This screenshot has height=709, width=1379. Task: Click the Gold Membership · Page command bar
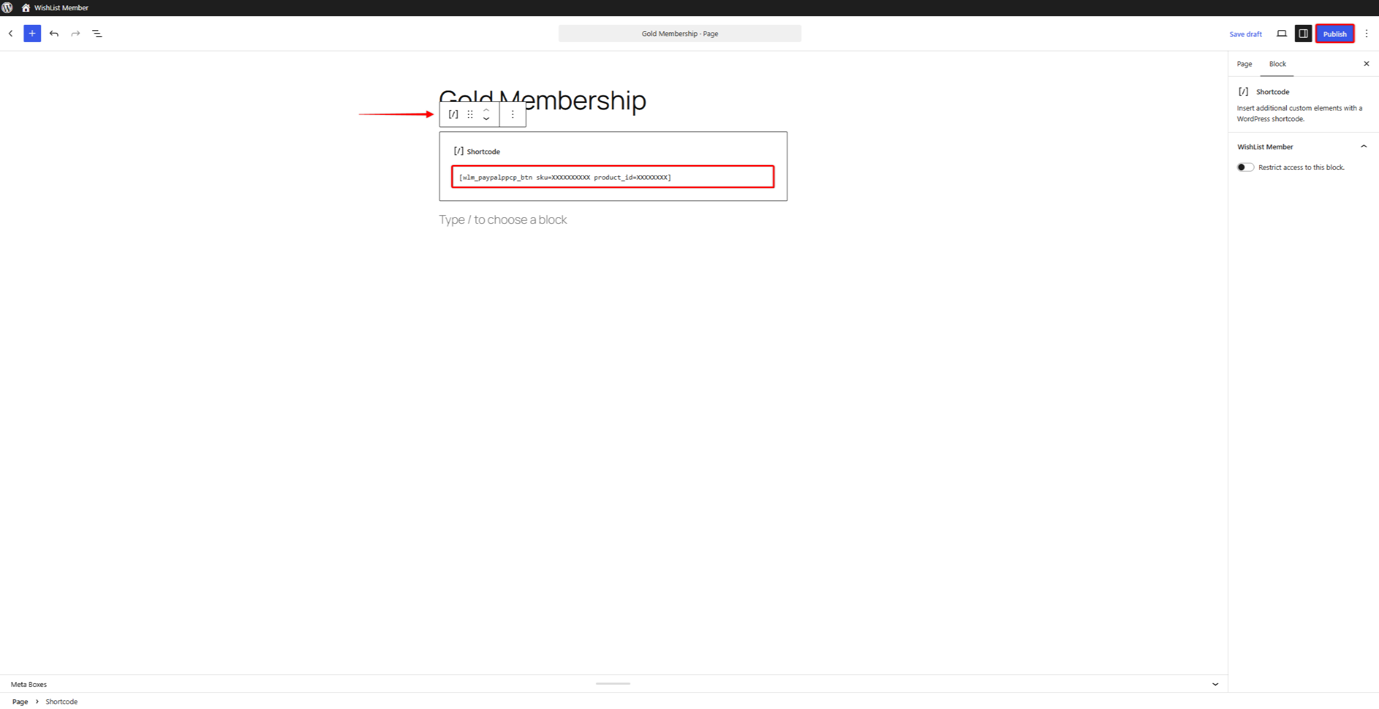pos(680,33)
